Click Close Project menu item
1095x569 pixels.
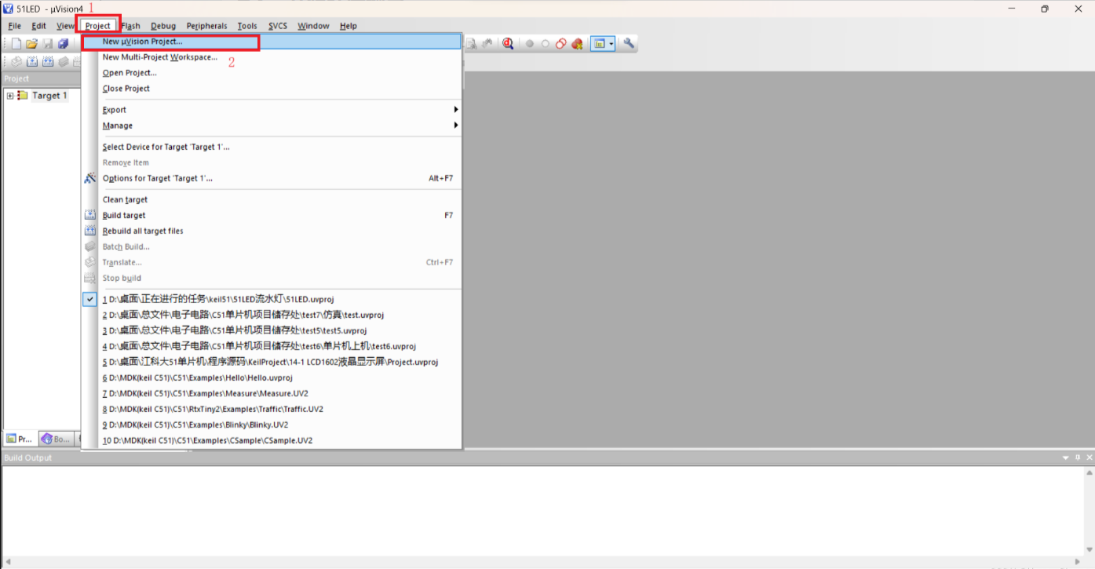[x=272, y=89]
